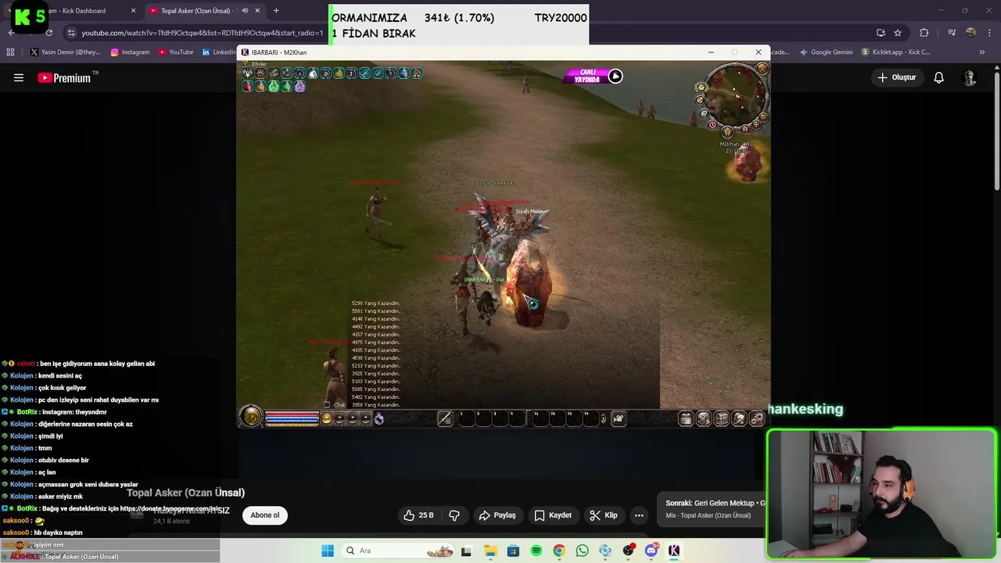Click the Oluştur create button
Screen dimensions: 1001x563
[x=896, y=77]
